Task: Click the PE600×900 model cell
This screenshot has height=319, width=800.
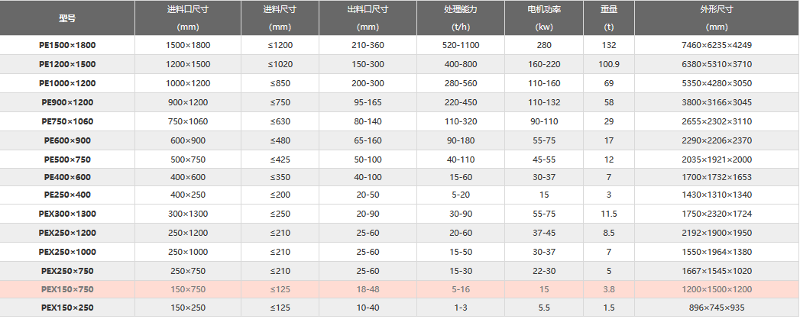Action: click(x=67, y=140)
